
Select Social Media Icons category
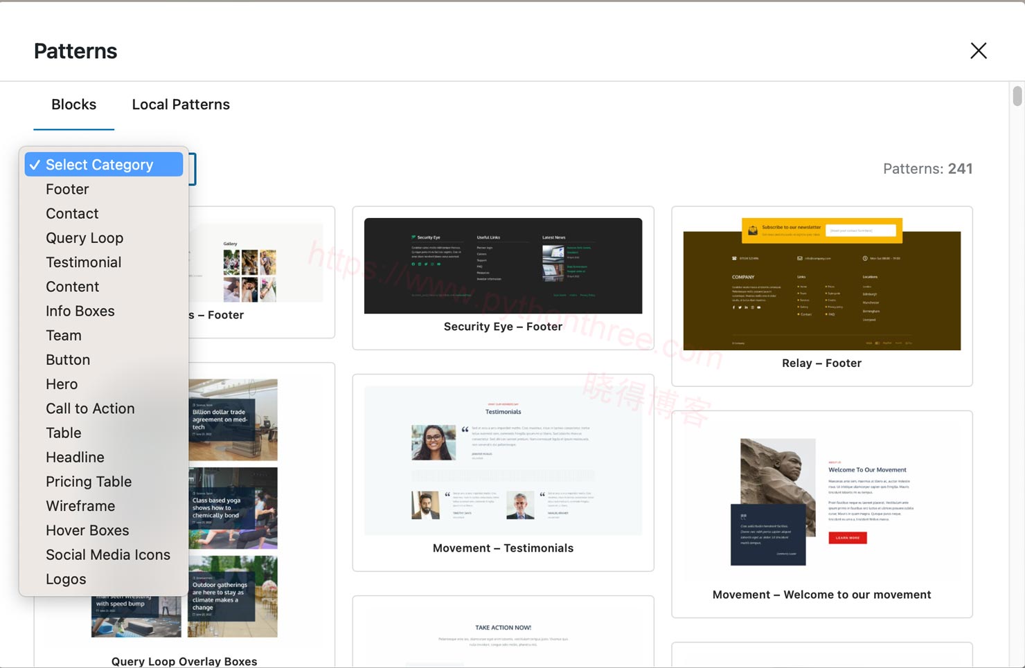coord(108,554)
